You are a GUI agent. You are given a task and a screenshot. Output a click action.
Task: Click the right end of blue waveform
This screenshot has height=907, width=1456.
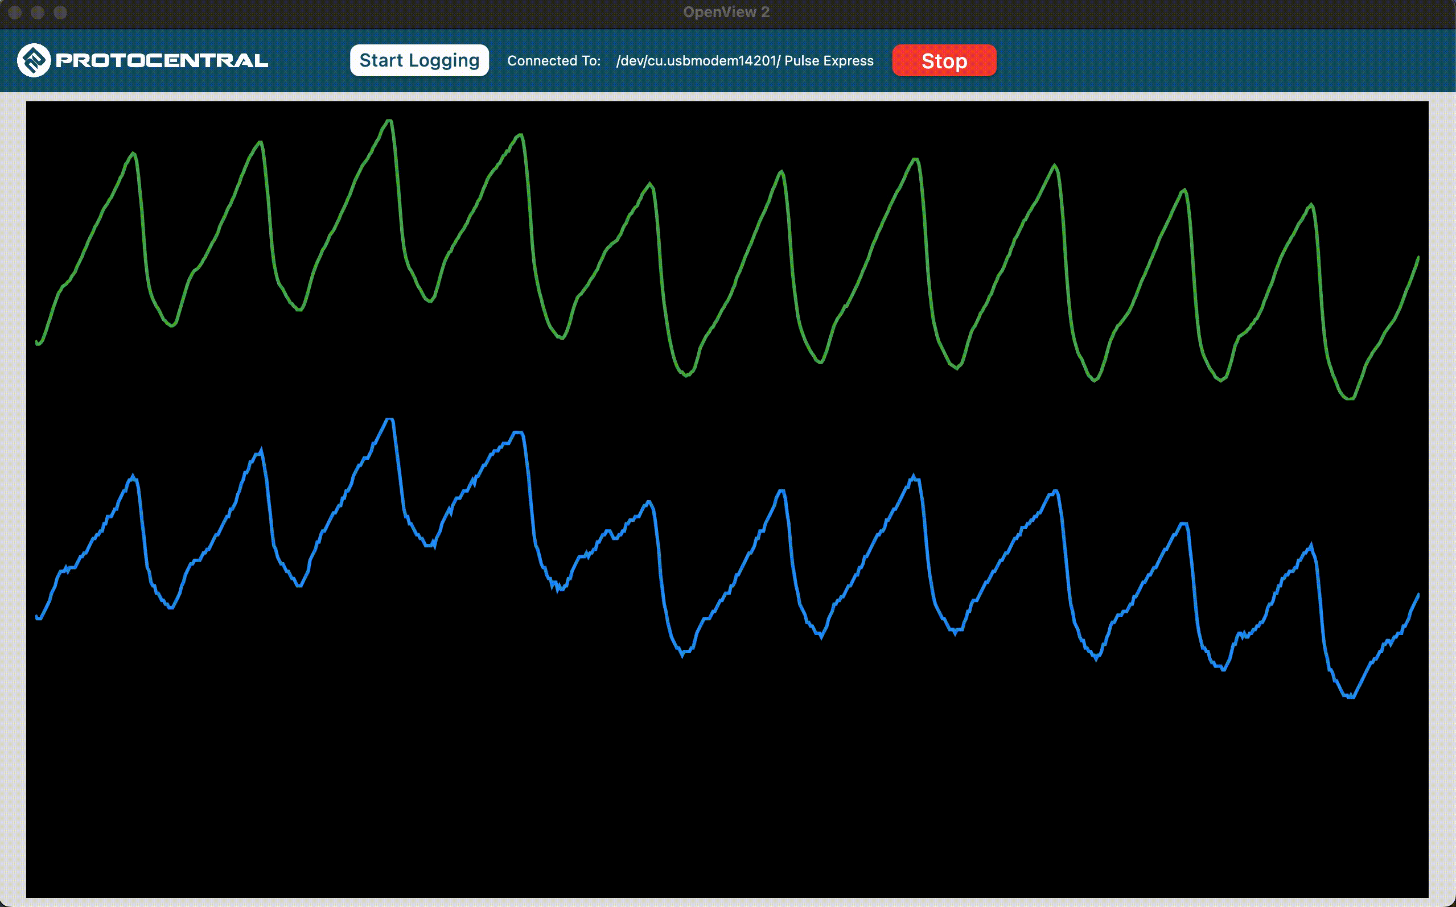1418,595
